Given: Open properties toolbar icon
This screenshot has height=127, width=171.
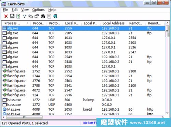Looking at the screenshot, I should point(37,16).
